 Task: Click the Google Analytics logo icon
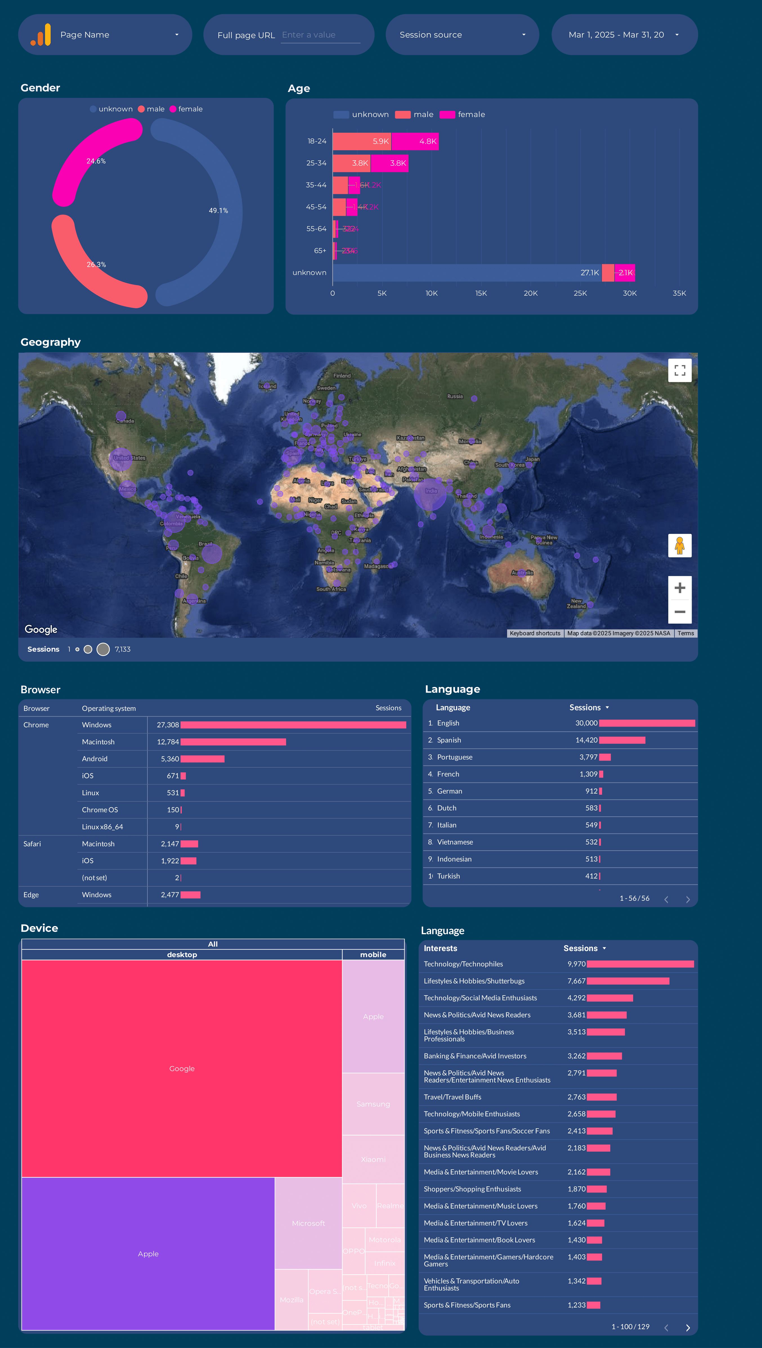click(x=41, y=35)
